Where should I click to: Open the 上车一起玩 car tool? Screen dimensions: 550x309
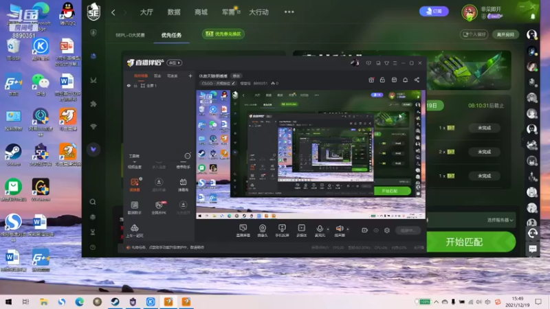click(x=135, y=231)
